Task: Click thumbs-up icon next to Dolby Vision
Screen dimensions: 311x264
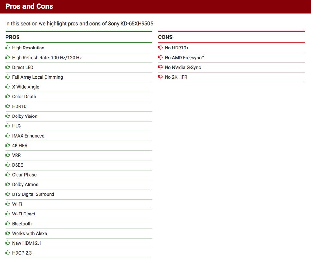Action: (7, 116)
